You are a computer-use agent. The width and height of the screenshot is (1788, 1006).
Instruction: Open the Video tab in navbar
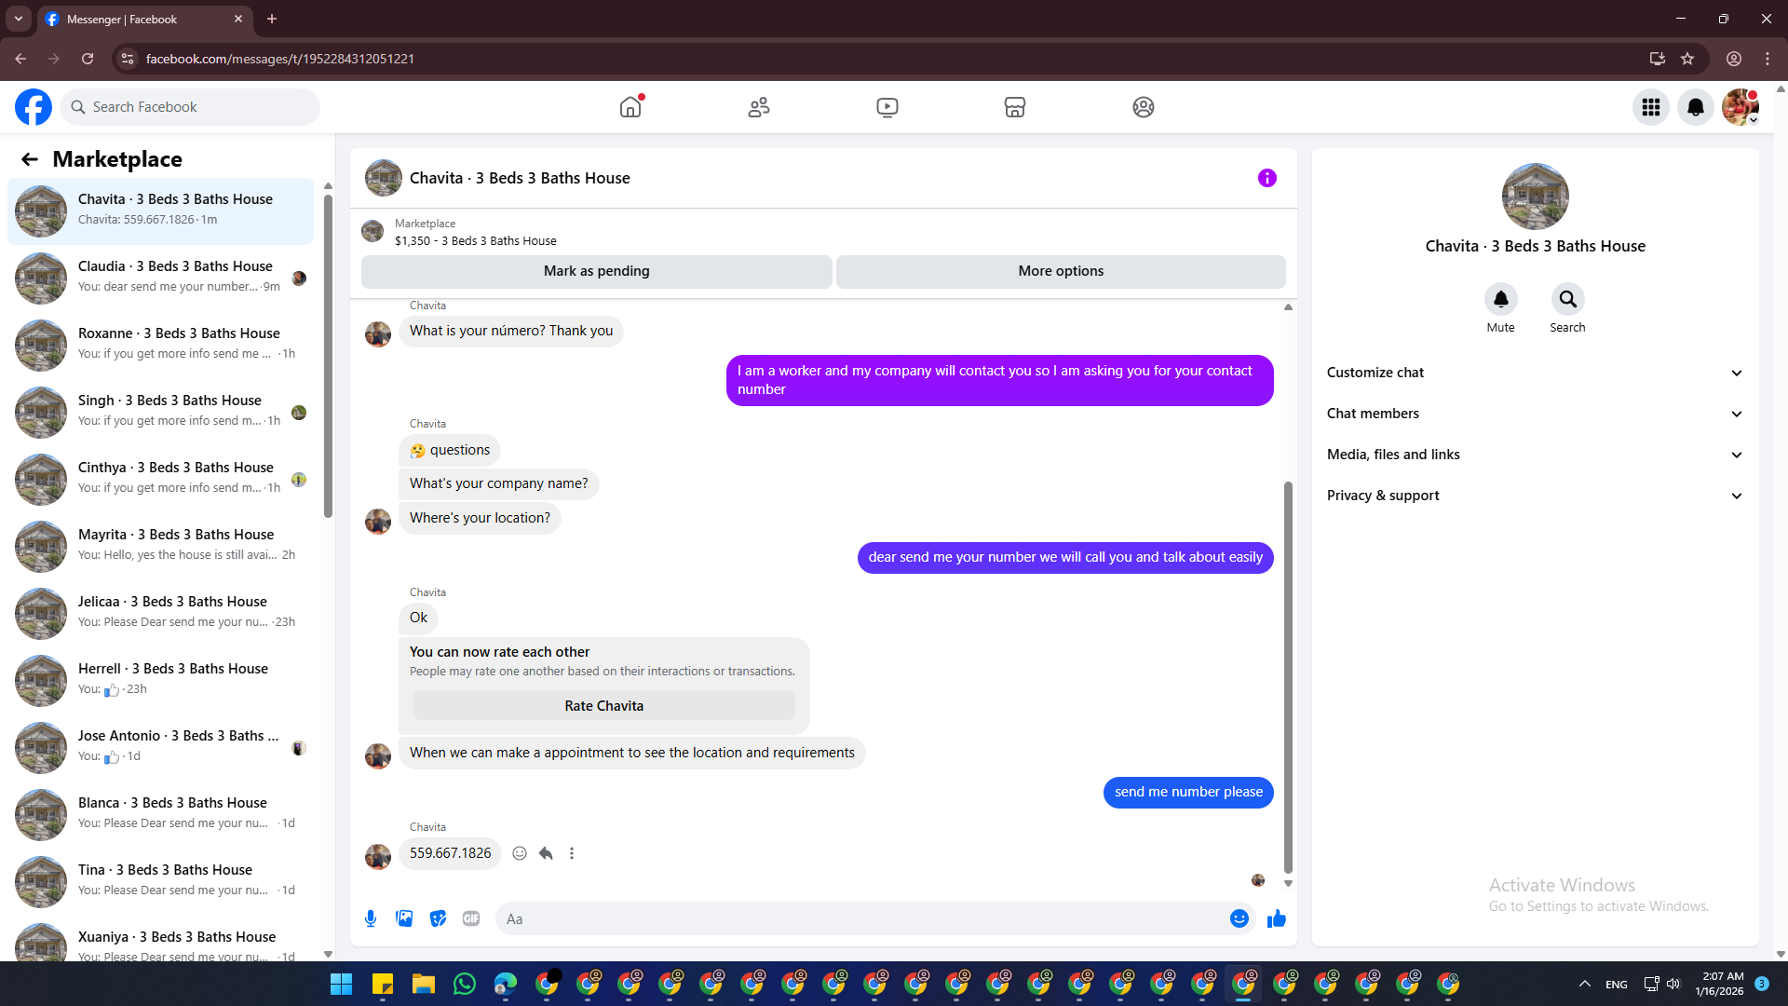pos(887,107)
